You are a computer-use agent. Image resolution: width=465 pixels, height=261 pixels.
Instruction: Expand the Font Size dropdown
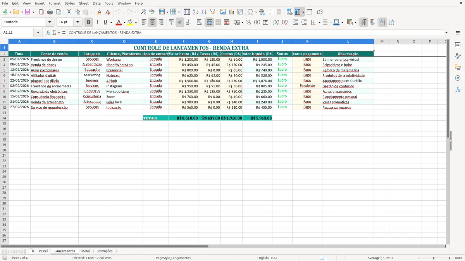(77, 22)
